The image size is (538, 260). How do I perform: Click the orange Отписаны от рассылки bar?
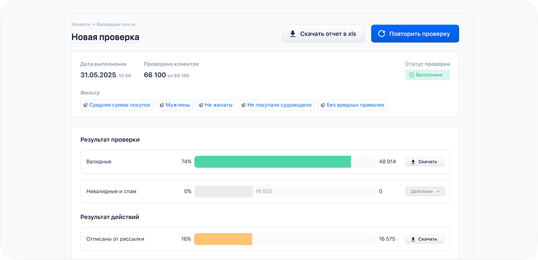pos(223,239)
